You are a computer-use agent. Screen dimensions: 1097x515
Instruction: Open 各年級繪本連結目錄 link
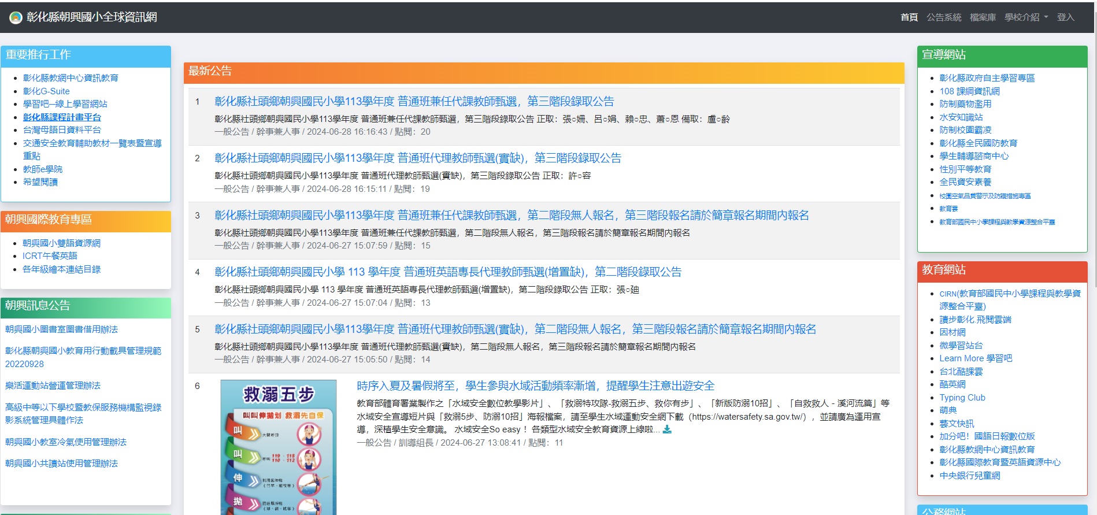click(x=61, y=269)
